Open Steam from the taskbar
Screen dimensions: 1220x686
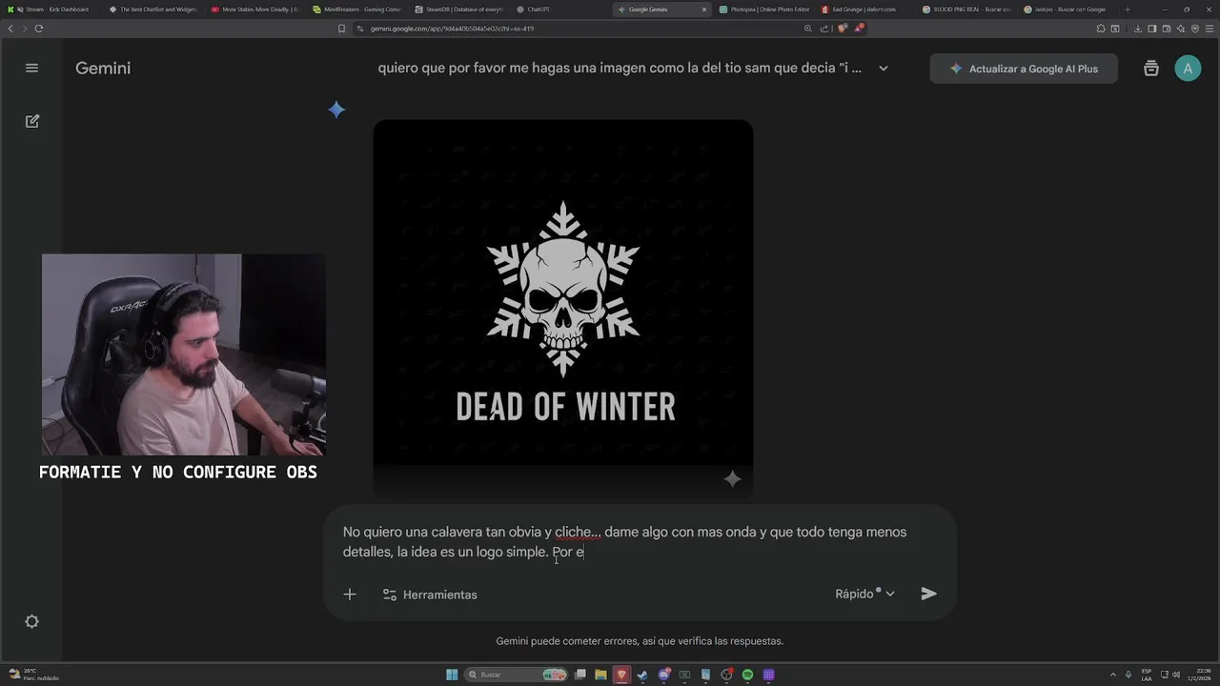click(642, 675)
